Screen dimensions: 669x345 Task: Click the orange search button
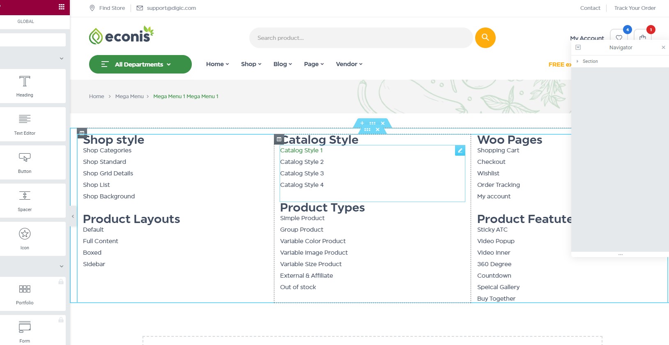point(485,38)
